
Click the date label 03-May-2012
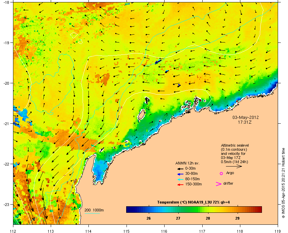pos(245,117)
